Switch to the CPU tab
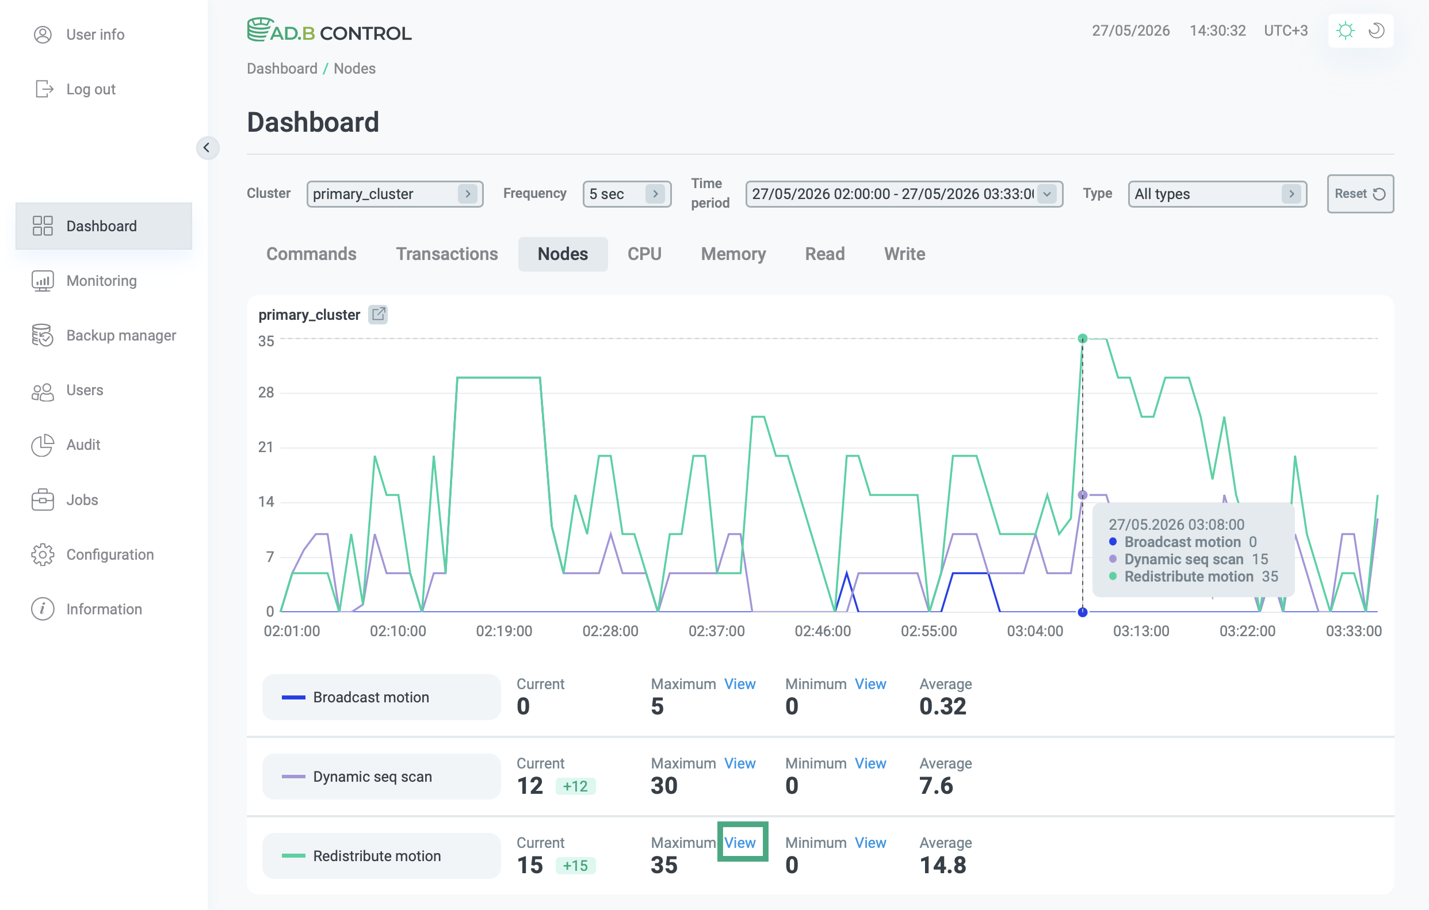The image size is (1429, 910). 644,254
